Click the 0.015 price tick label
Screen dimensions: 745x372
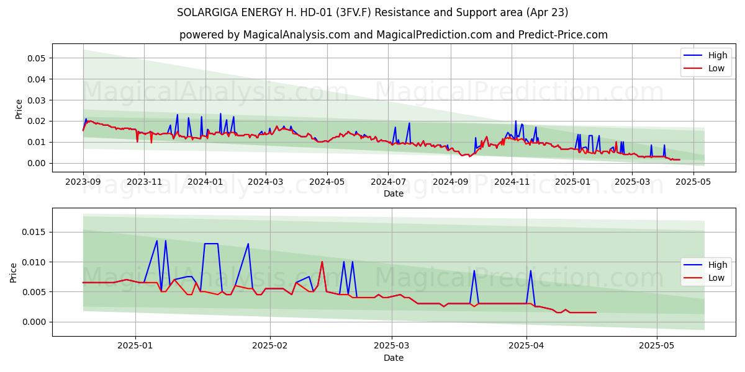pos(35,232)
